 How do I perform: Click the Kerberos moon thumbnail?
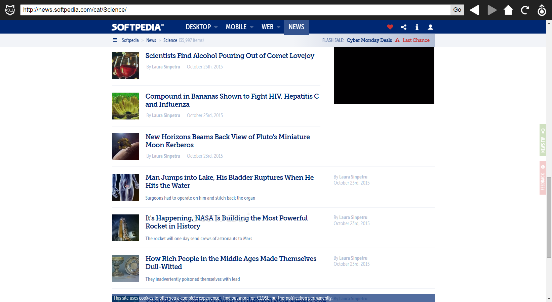click(125, 147)
